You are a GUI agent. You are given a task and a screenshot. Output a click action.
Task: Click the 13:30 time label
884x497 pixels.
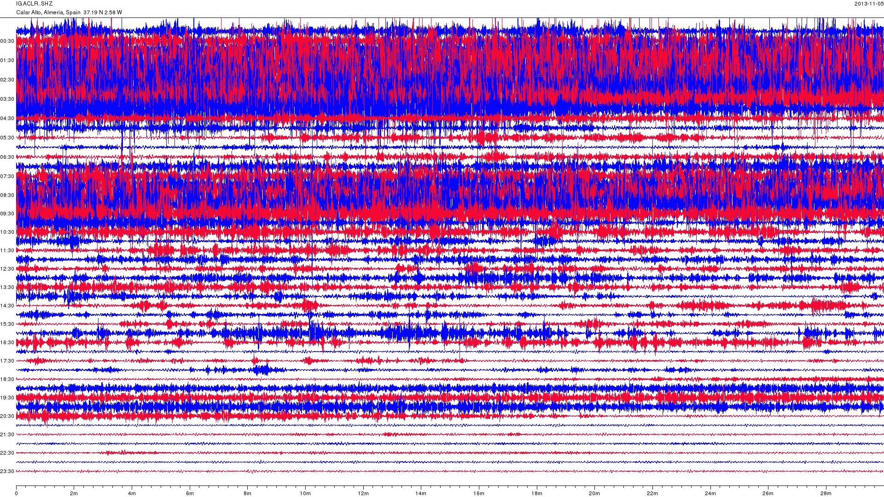7,288
